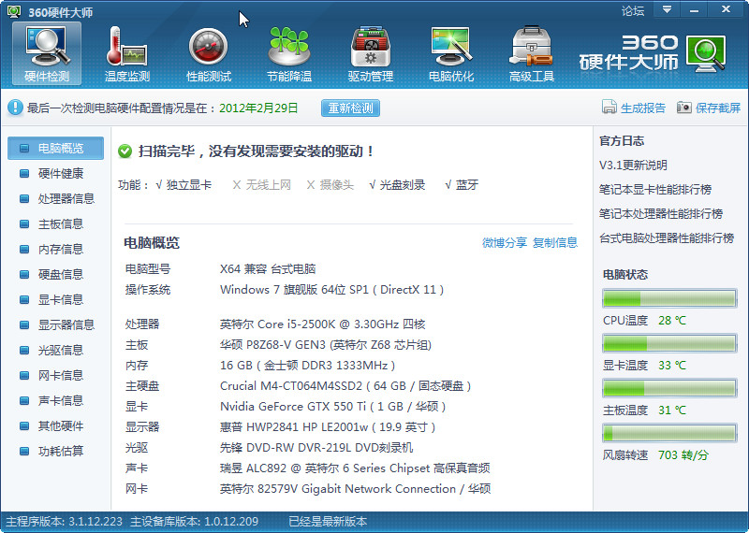Screen dimensions: 749x533
Task: Open 高级工具 advanced tools
Action: pos(532,53)
